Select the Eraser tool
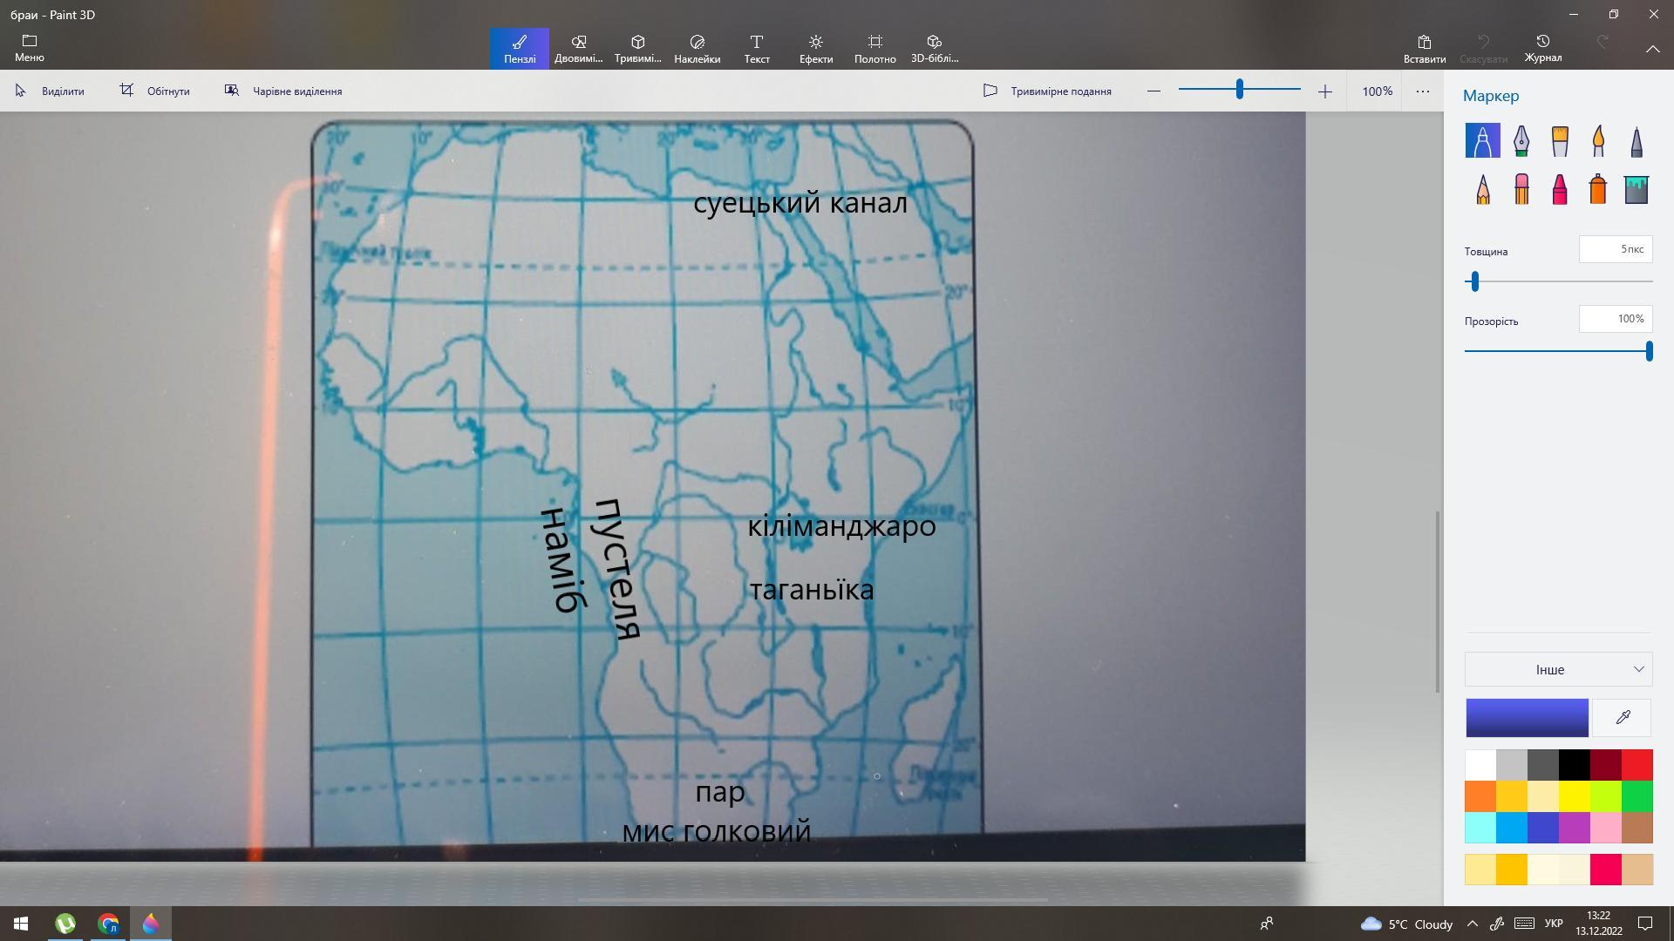Viewport: 1674px width, 941px height. coord(1521,189)
